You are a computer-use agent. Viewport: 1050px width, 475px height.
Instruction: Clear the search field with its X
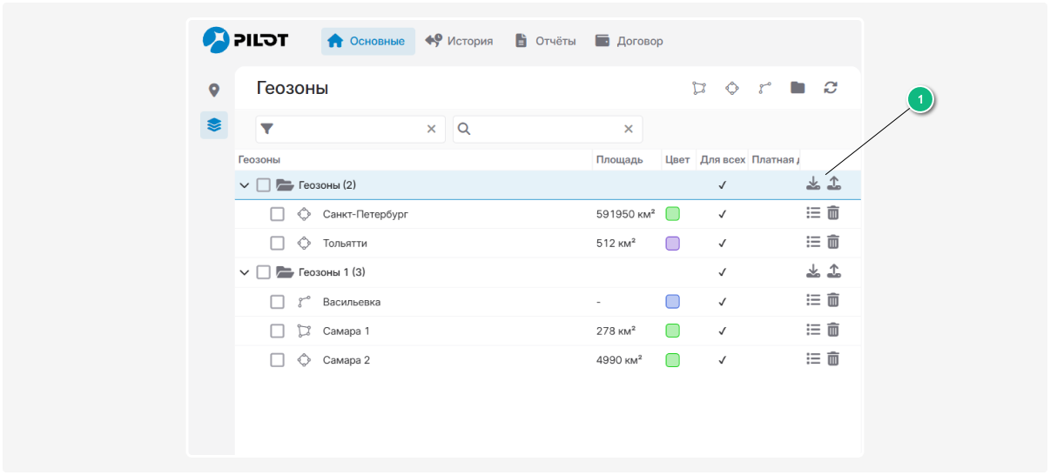point(629,129)
